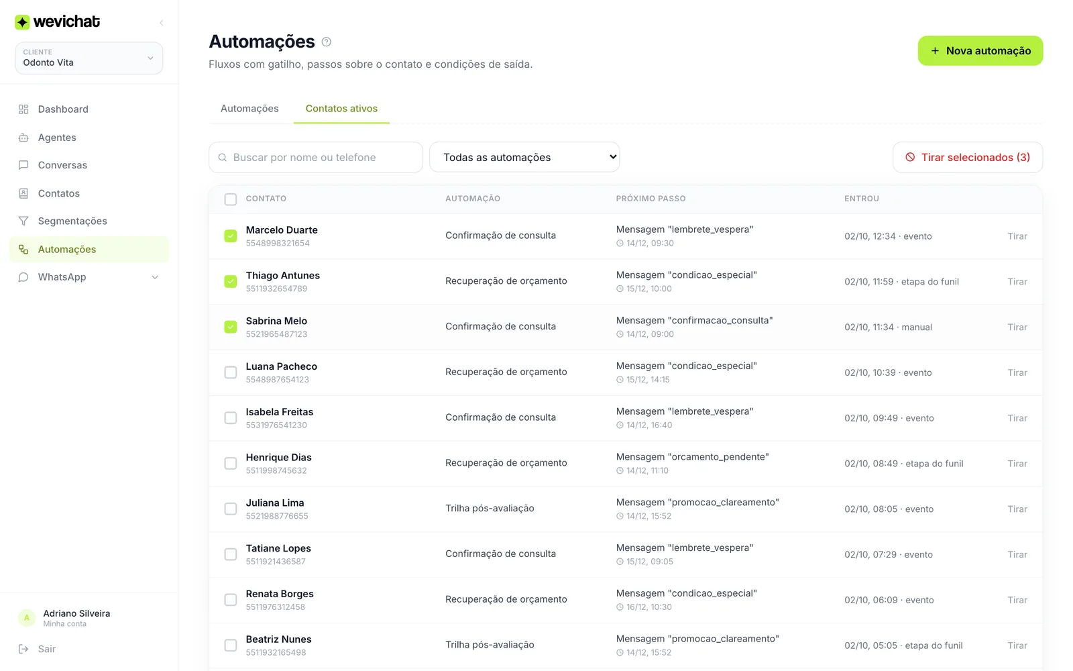Click Tirar selecionados (3) button
Screen dimensions: 1073x671
968,157
